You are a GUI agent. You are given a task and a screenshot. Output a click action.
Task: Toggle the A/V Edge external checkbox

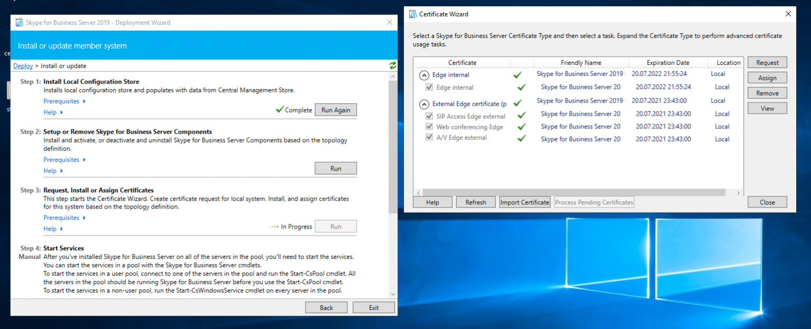point(429,137)
